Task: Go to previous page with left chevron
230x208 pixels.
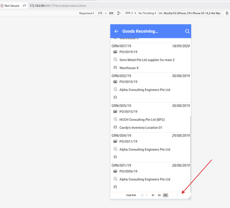Action: [x=146, y=195]
